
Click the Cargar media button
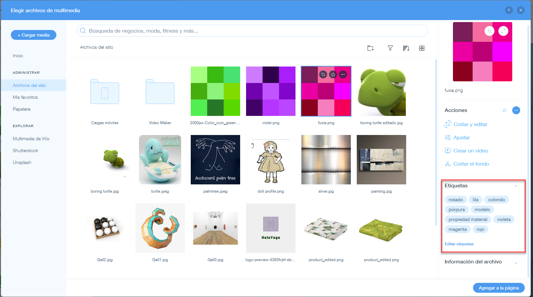click(34, 35)
